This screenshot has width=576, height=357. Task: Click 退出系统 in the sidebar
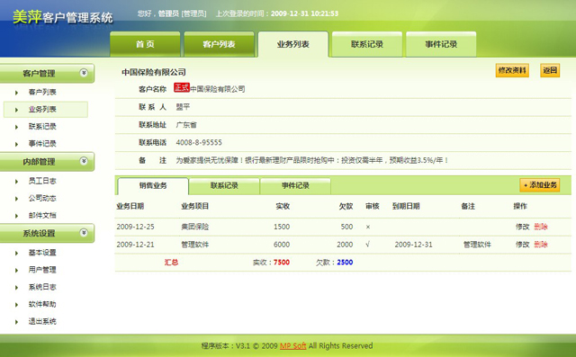[42, 321]
